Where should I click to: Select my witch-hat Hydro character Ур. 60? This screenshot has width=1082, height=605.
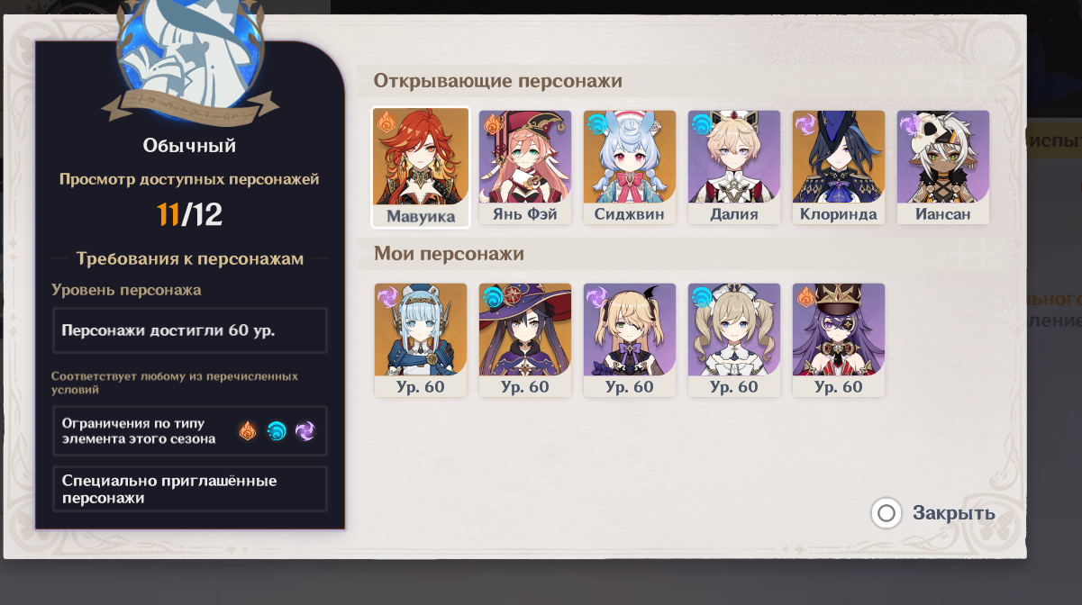coord(525,340)
